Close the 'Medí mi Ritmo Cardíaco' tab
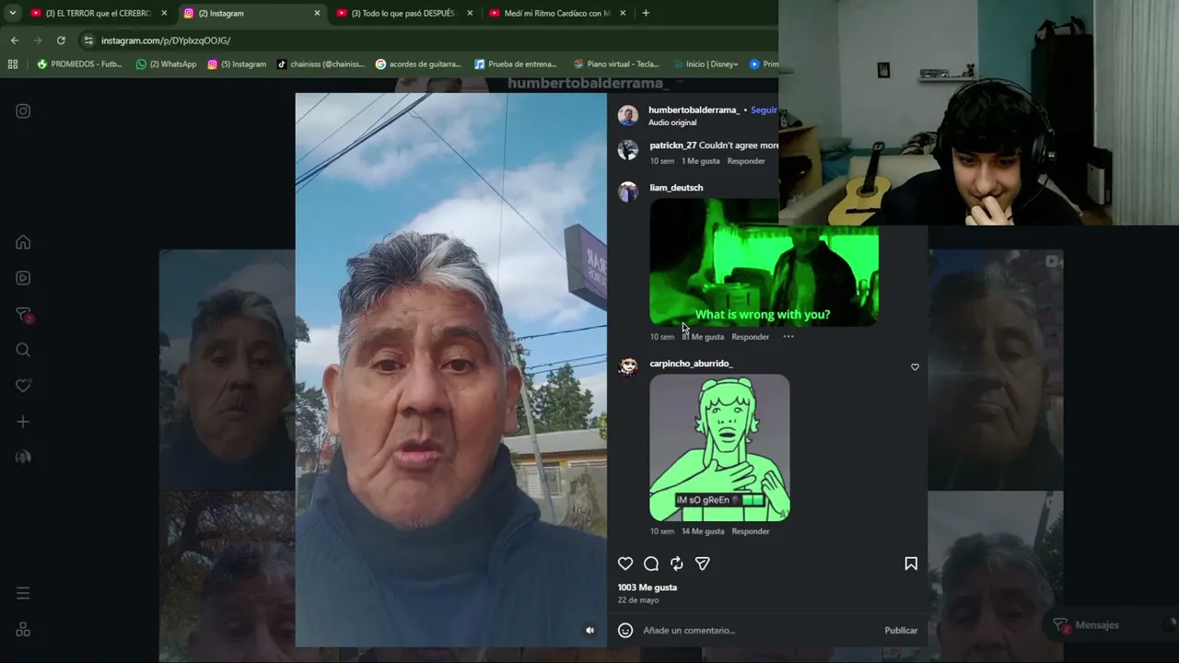The image size is (1179, 663). coord(623,13)
